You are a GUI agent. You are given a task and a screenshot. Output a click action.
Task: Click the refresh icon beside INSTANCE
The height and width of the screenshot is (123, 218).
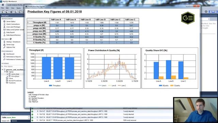(x=11, y=39)
